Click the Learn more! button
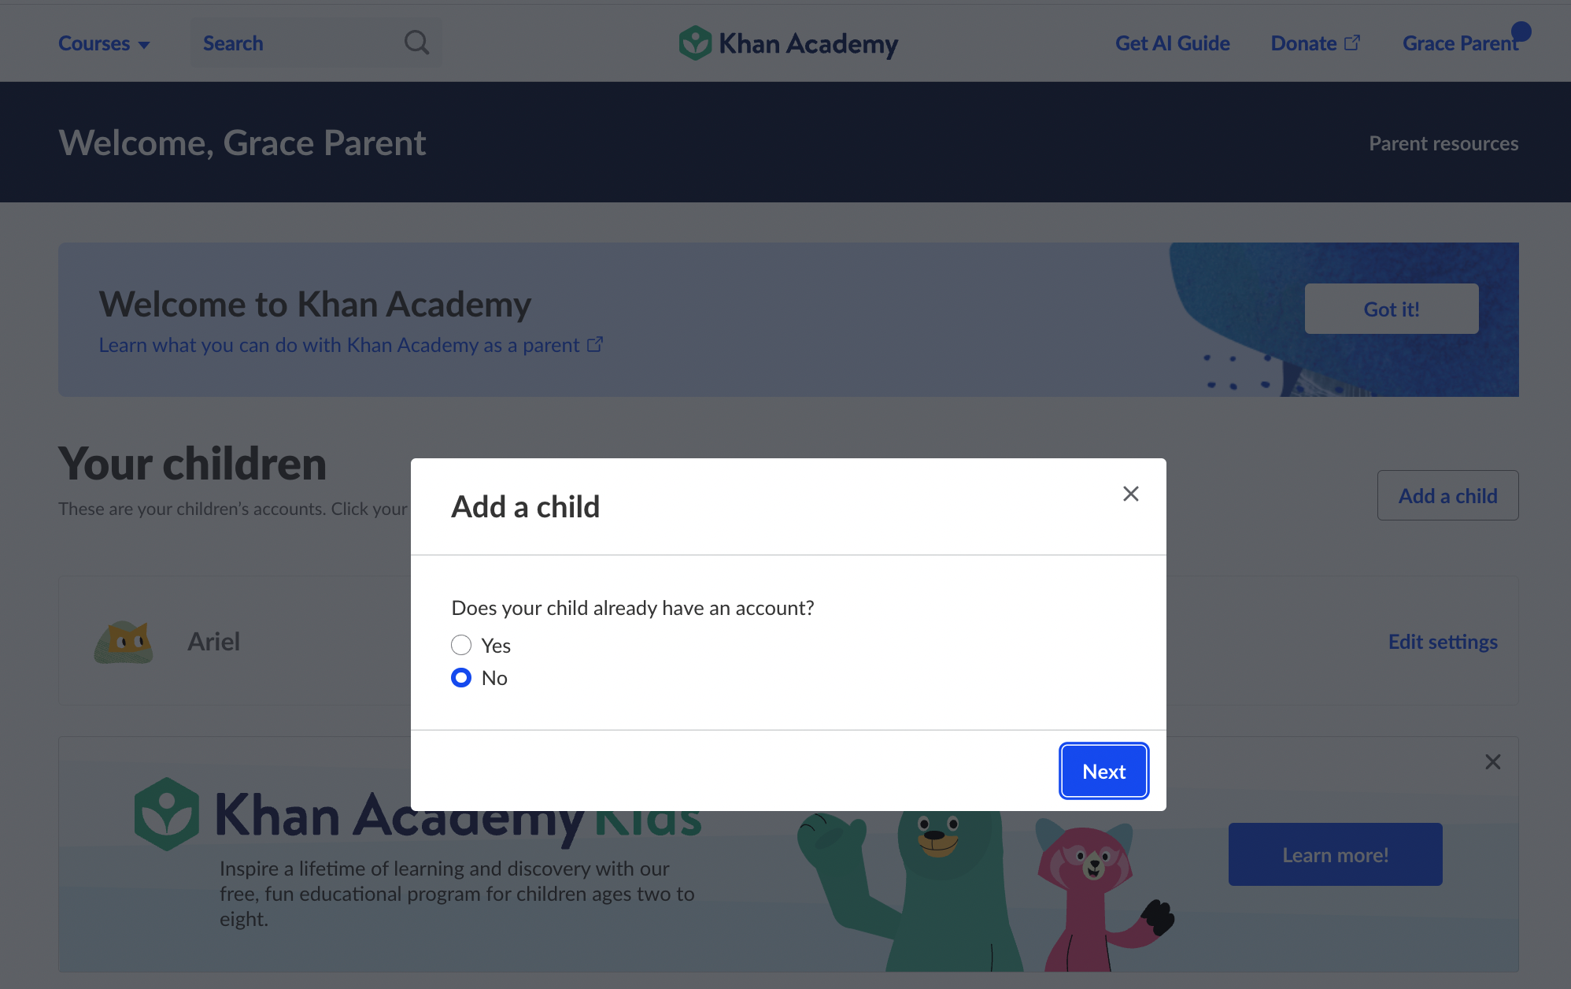 1335,854
